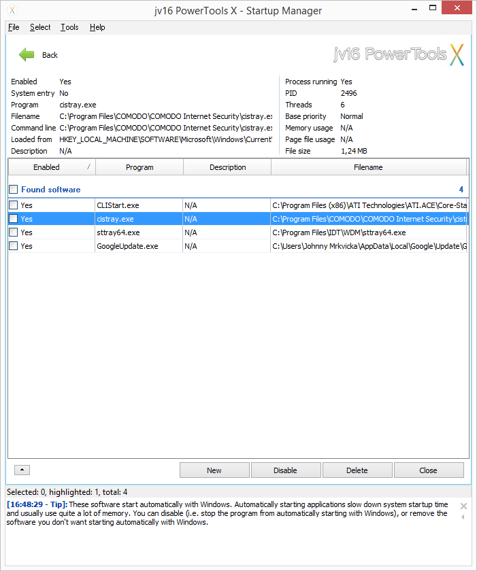Click the File size value 1,24 MB

click(x=354, y=151)
